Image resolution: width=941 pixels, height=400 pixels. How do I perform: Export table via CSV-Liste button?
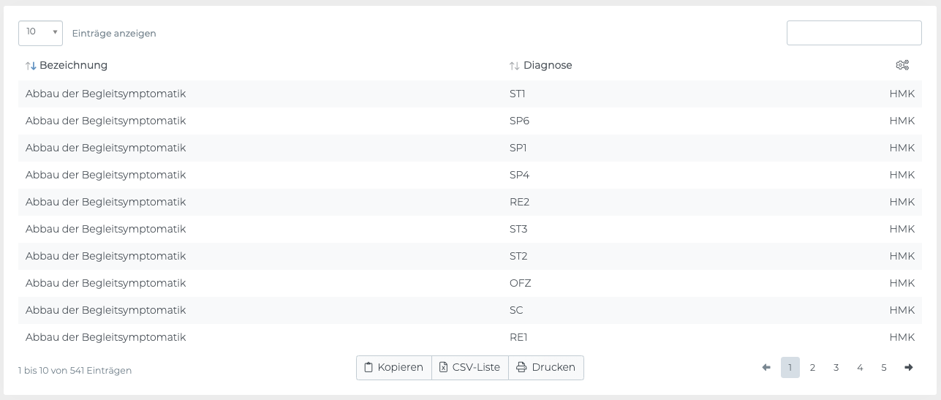pos(470,367)
